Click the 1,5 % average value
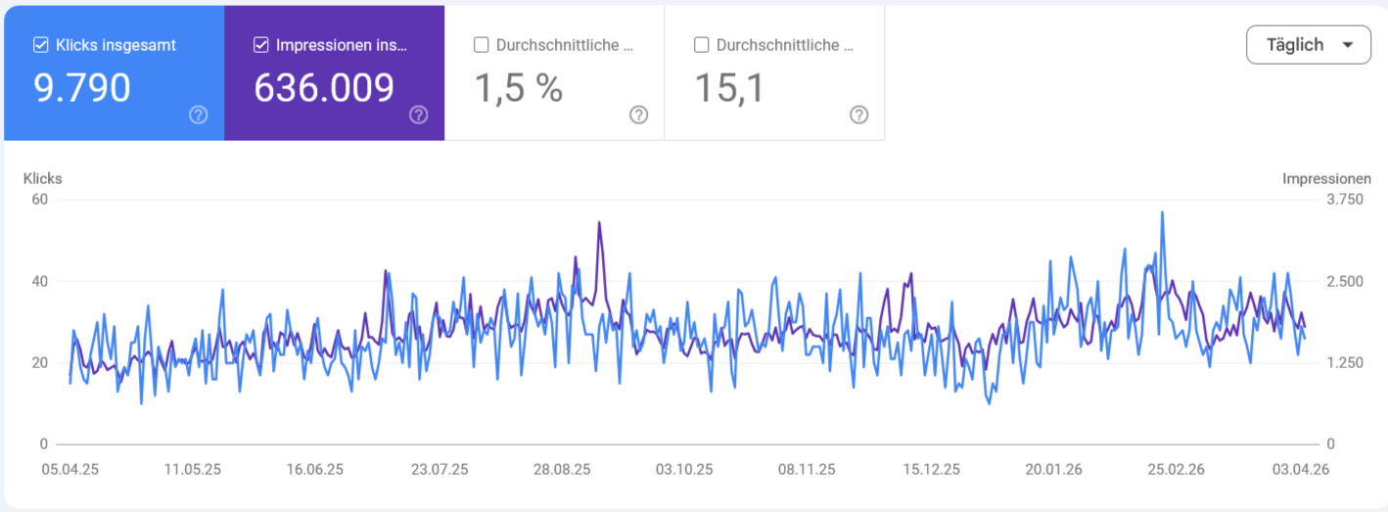 [x=519, y=89]
